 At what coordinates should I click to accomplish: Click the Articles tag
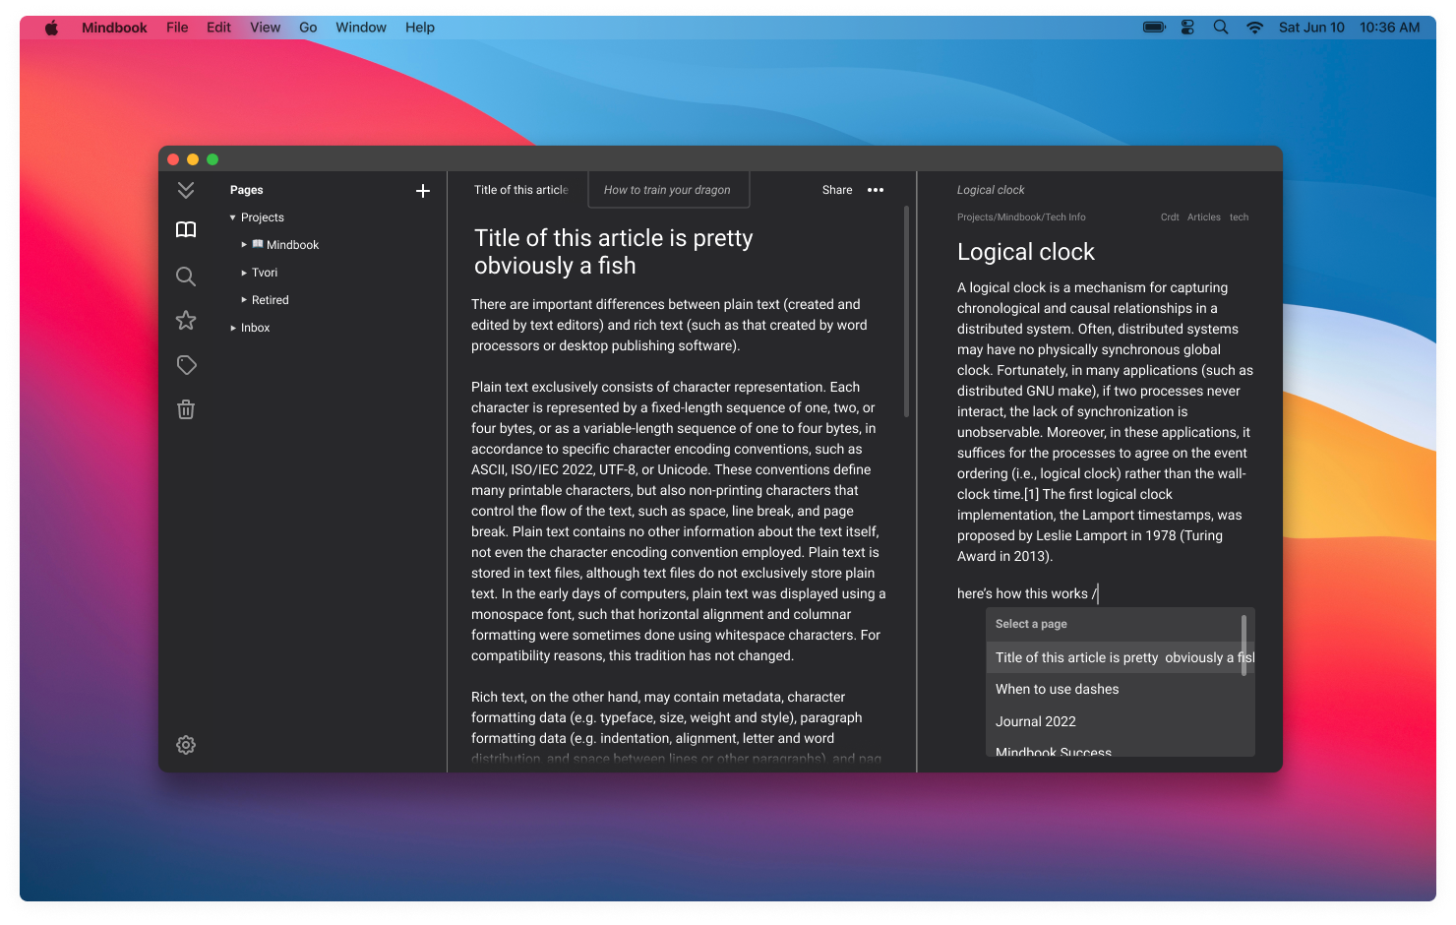point(1204,217)
